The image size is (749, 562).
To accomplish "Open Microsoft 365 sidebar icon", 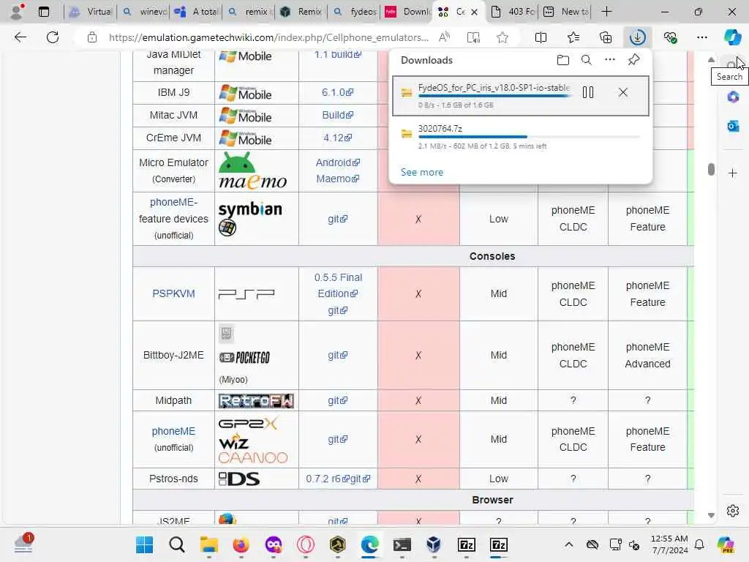I will 733,97.
